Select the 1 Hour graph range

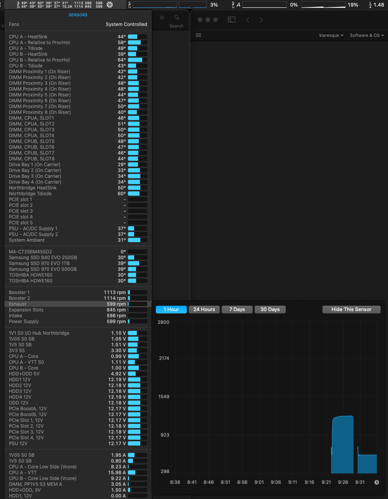click(171, 310)
